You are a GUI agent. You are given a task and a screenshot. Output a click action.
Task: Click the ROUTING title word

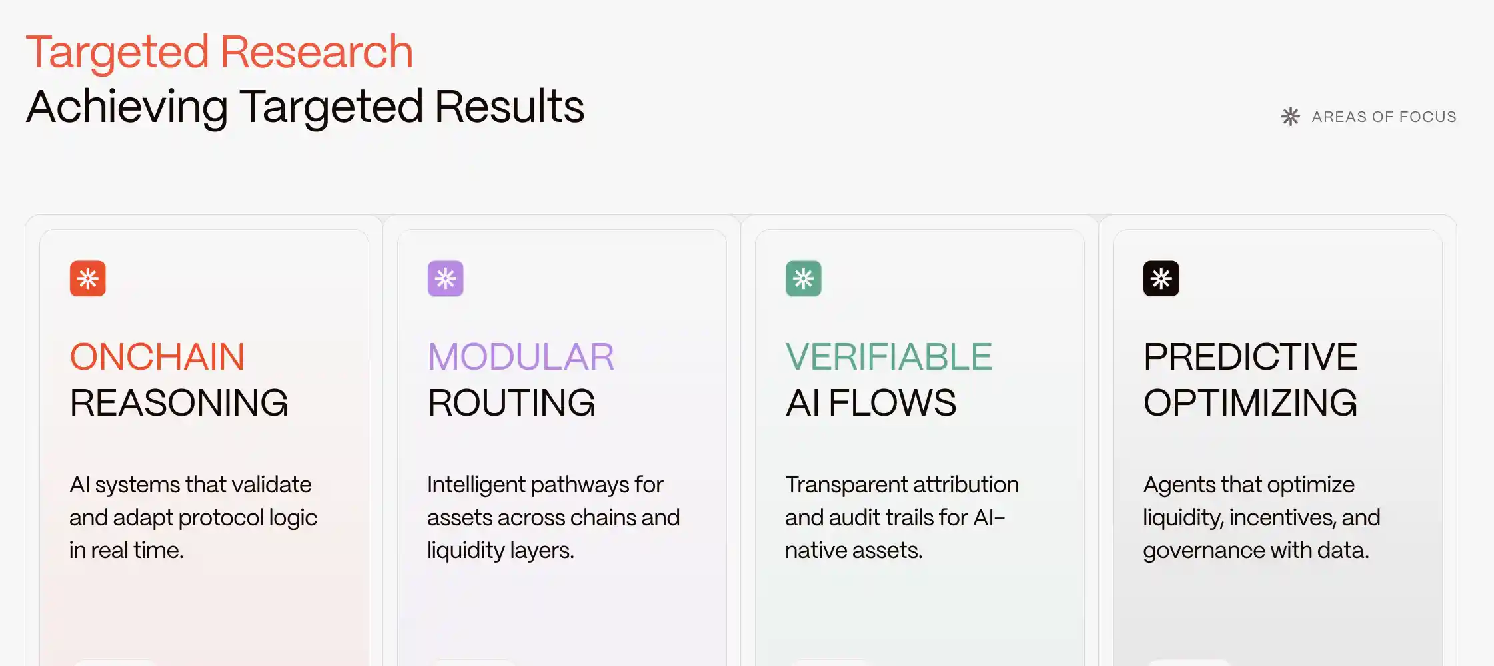(x=511, y=402)
